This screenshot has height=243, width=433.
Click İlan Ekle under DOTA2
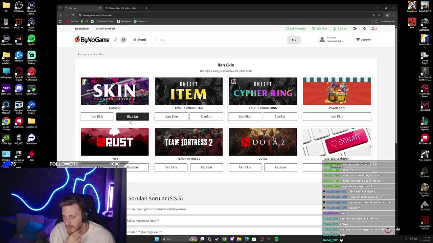pos(245,167)
